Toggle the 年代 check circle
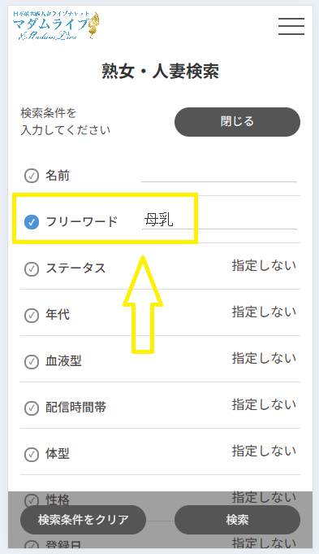 (32, 315)
